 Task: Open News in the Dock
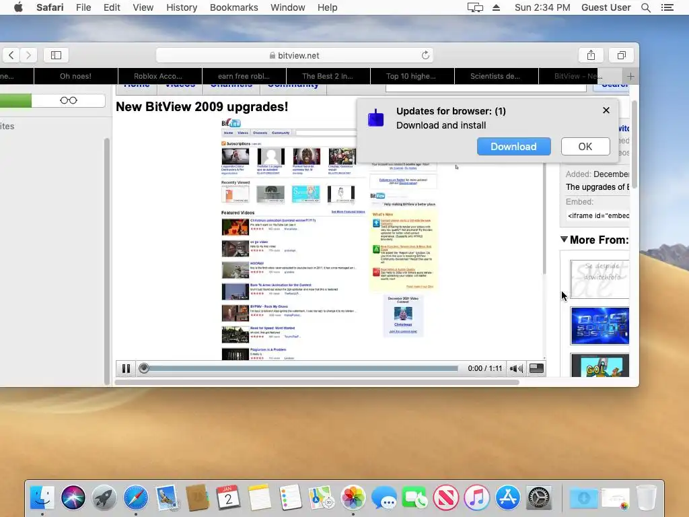coord(445,497)
